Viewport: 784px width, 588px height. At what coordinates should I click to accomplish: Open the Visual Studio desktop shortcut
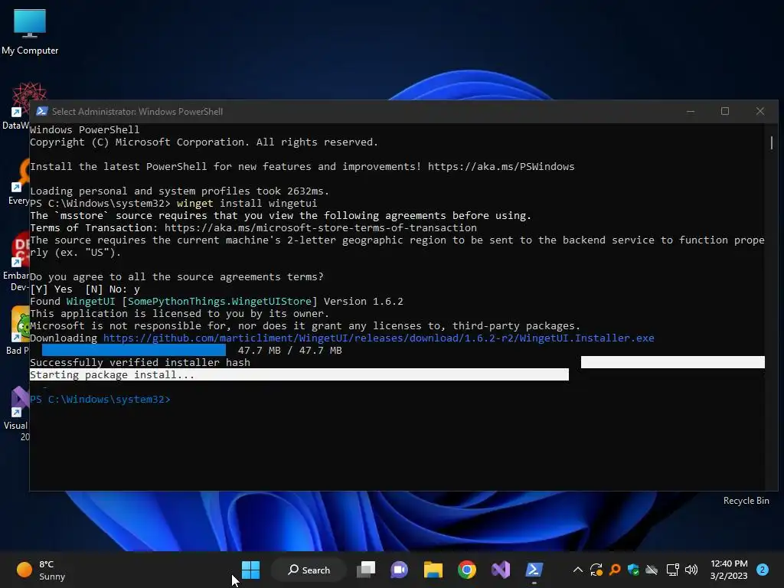coord(18,413)
